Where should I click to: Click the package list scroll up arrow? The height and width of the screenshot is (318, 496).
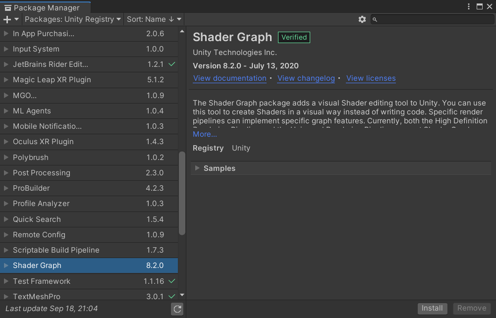tap(182, 31)
